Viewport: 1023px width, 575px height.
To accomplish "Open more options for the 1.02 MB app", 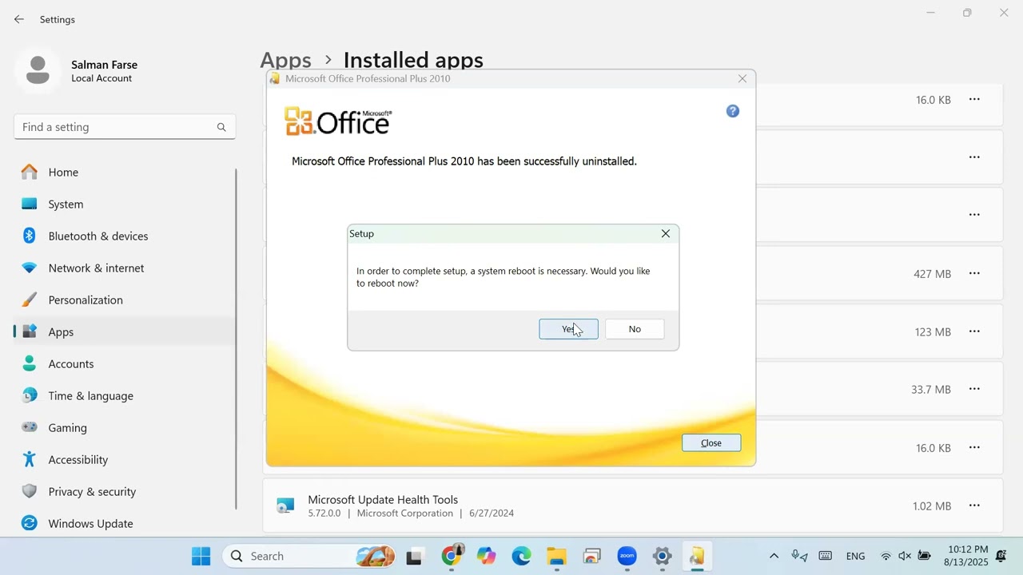I will (x=974, y=506).
